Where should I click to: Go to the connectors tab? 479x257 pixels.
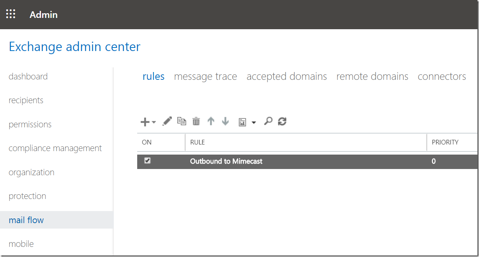click(442, 76)
